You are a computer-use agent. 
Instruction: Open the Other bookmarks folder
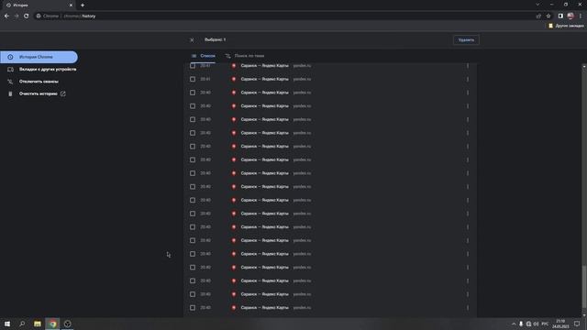tap(566, 26)
